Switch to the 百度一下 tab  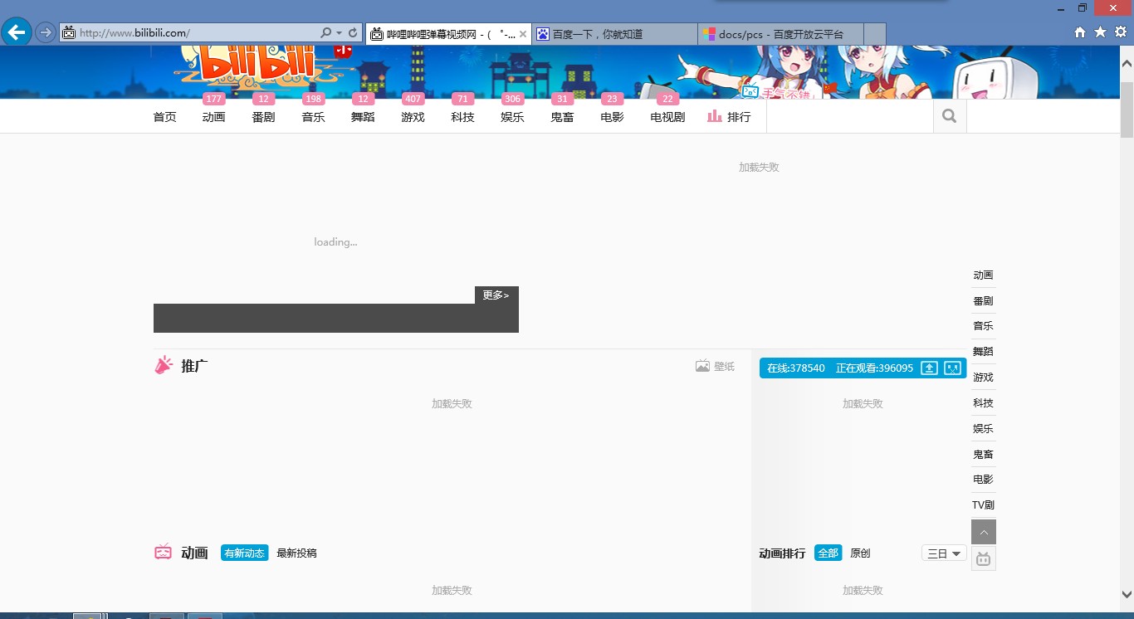[x=614, y=34]
